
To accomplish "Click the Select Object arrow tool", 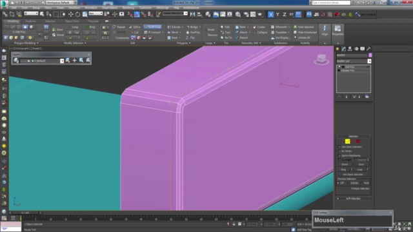I will click(42, 14).
